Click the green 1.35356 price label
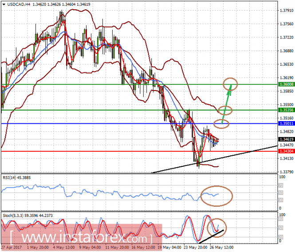 pyautogui.click(x=286, y=110)
